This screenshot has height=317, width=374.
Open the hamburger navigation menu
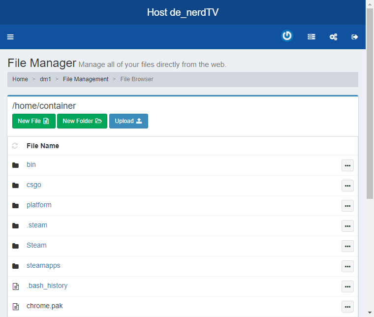pos(10,37)
